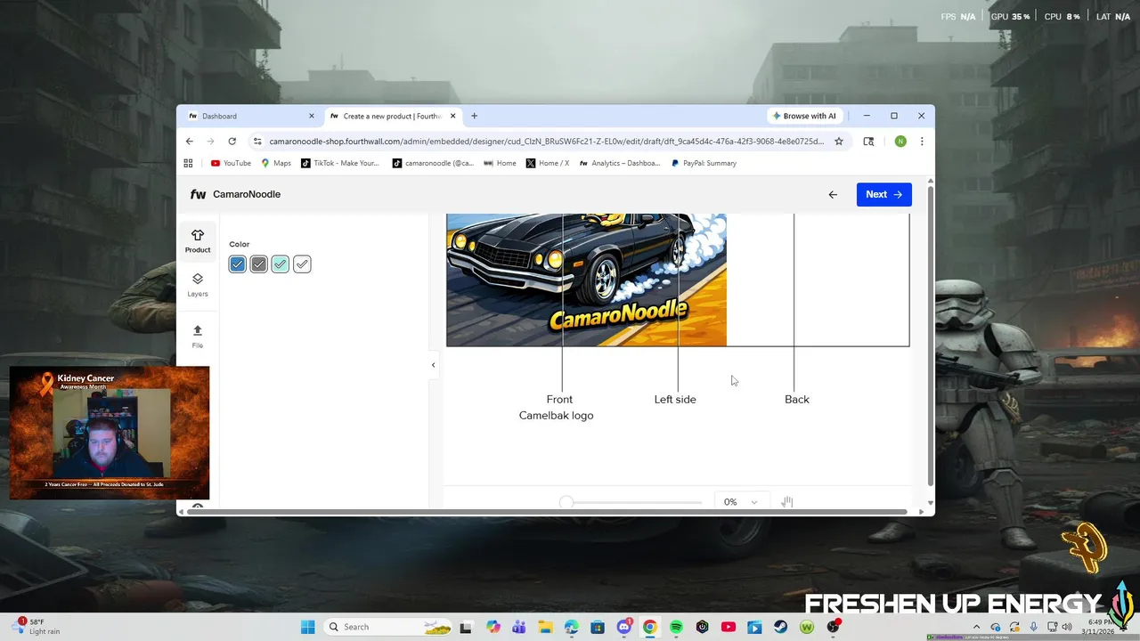Toggle the gray color checkbox

[258, 264]
